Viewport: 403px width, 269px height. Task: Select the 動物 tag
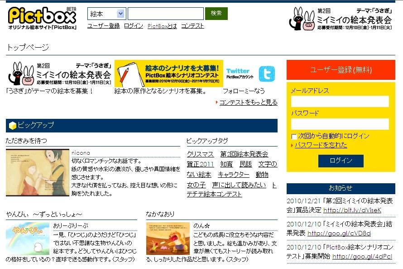pos(262,175)
